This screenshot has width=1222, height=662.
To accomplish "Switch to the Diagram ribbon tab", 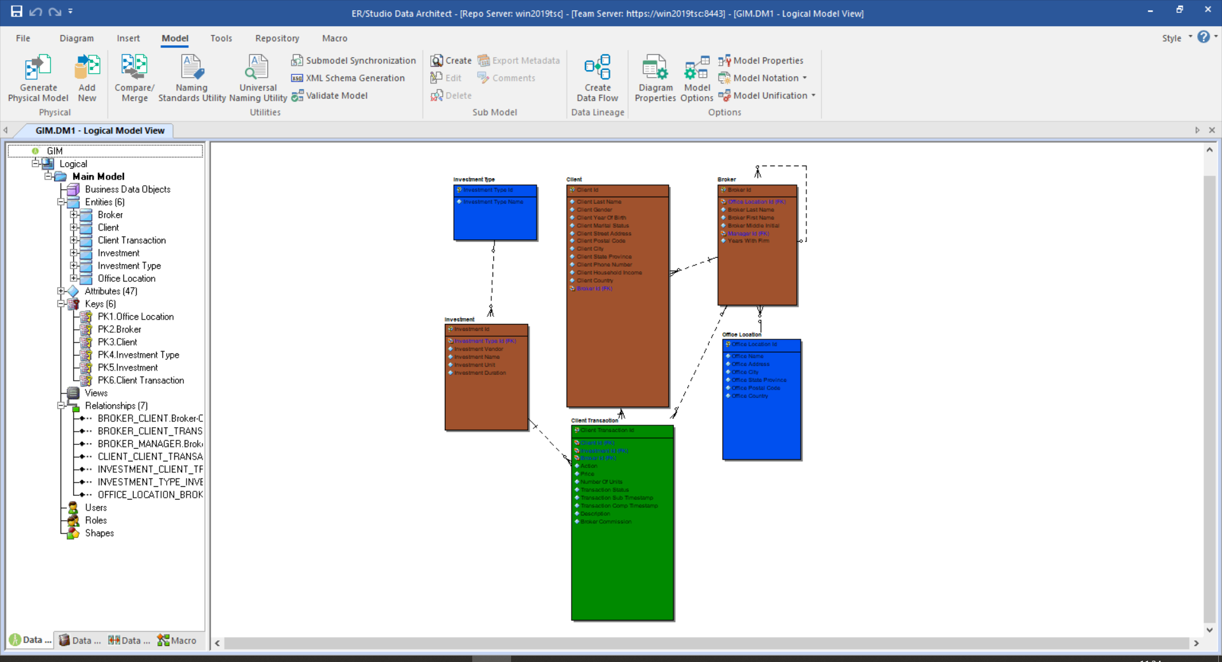I will pyautogui.click(x=76, y=38).
